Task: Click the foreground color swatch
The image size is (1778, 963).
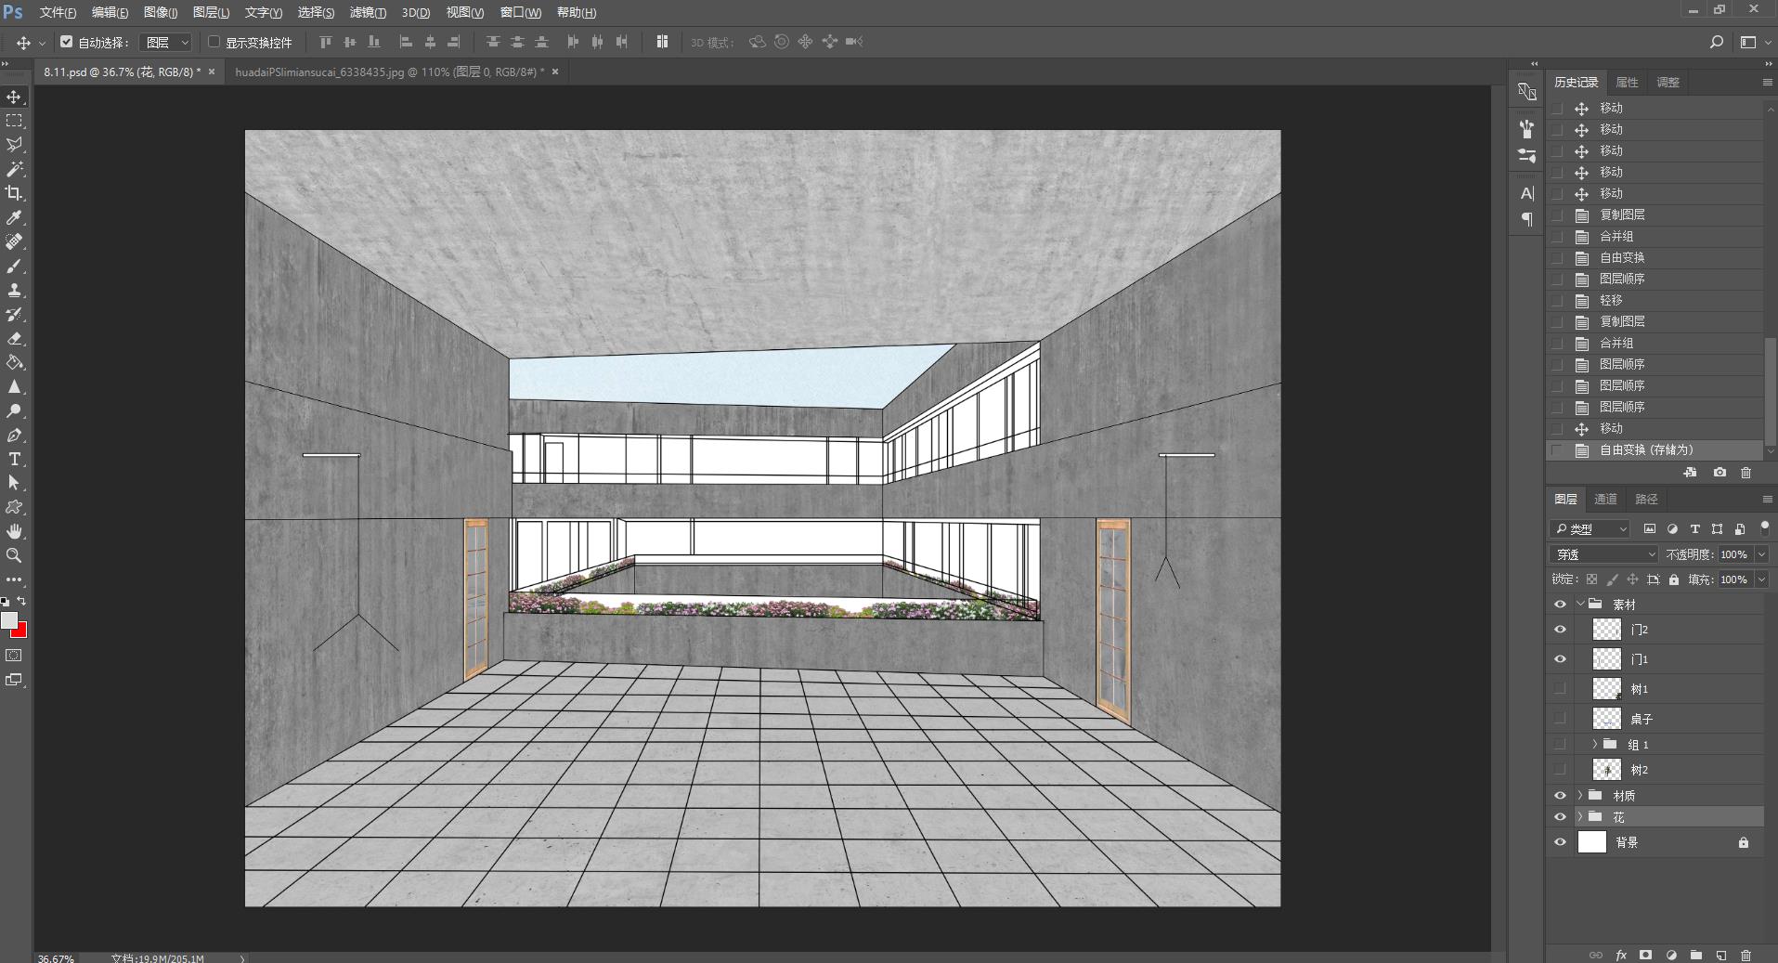Action: (9, 620)
